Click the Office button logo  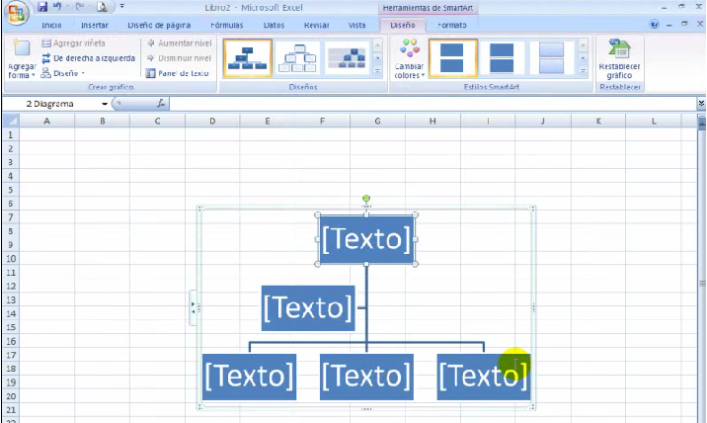pos(16,12)
